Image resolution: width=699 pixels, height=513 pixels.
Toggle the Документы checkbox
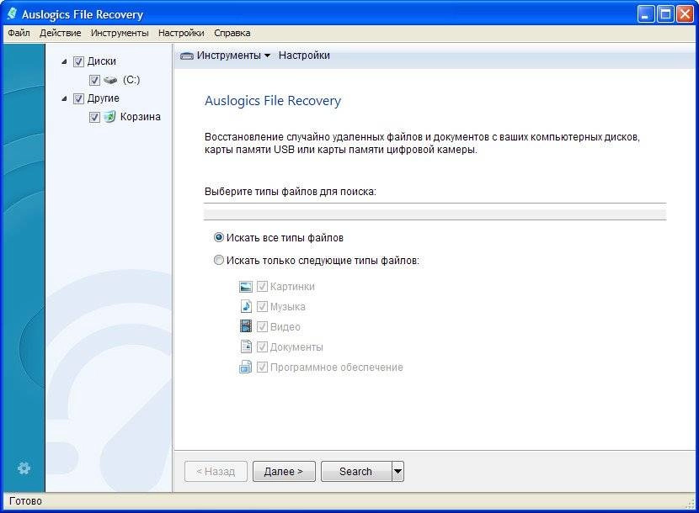pos(262,346)
